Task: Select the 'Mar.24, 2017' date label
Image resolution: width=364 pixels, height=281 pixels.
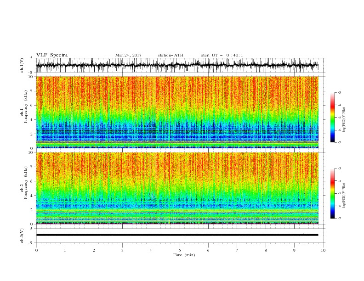Action: [128, 55]
